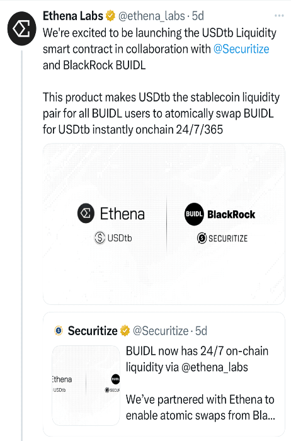291x441 pixels.
Task: Click the Securitize logo in the image
Action: (x=222, y=238)
